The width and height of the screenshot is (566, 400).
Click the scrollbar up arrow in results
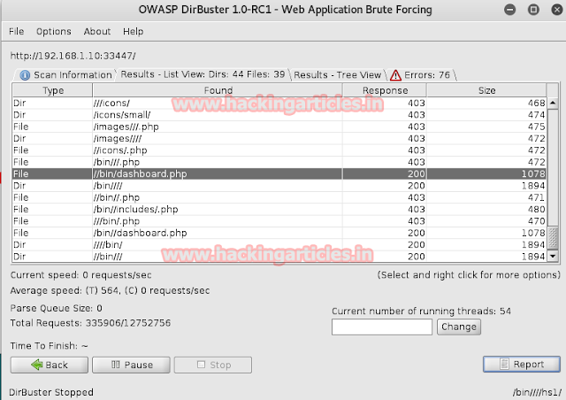coord(553,104)
